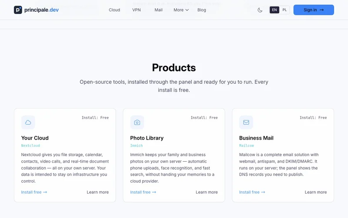Toggle dark mode with moon icon
Image resolution: width=348 pixels, height=218 pixels.
260,10
